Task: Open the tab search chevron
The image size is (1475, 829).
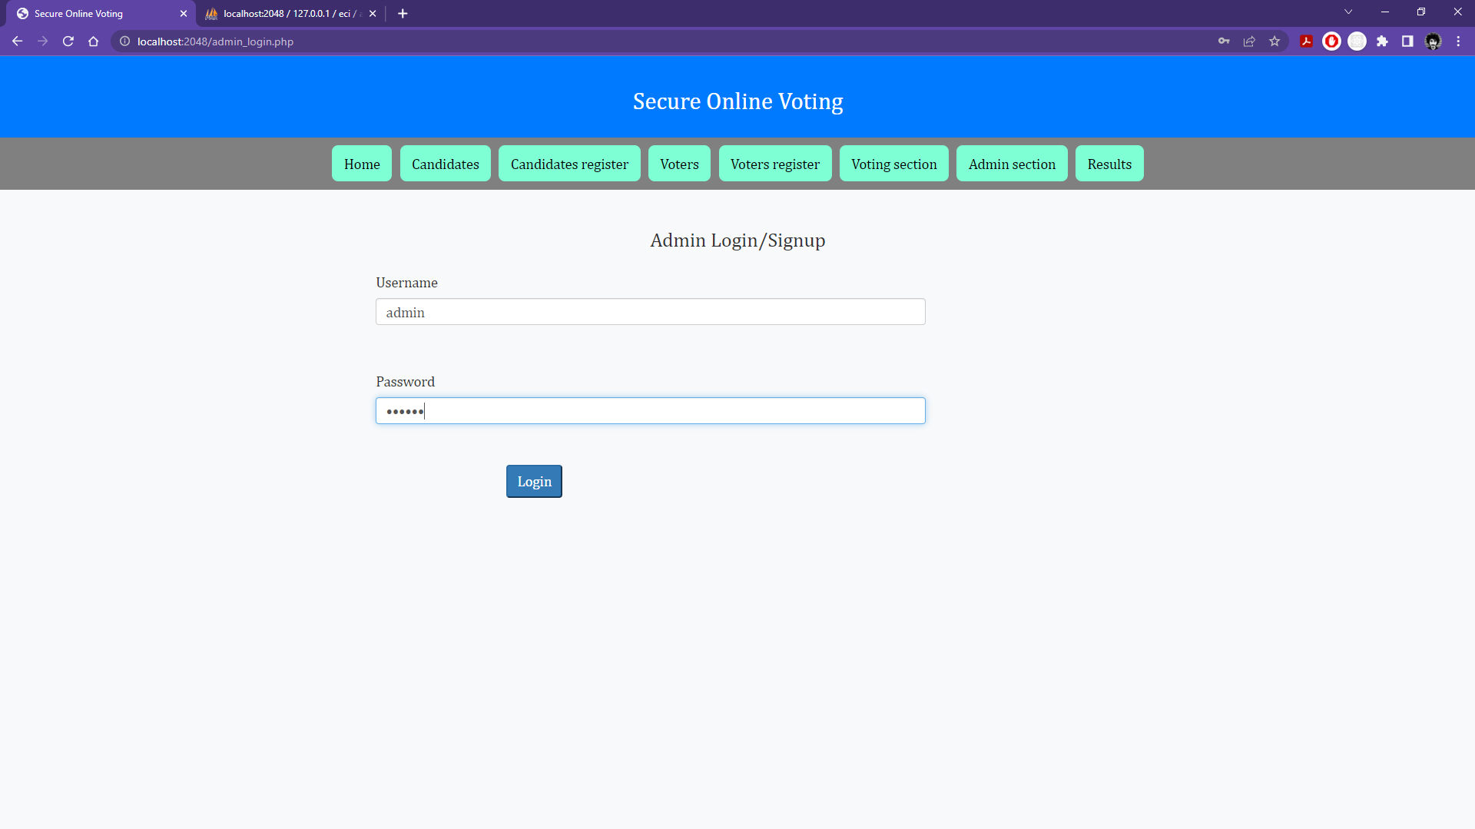Action: 1349,12
